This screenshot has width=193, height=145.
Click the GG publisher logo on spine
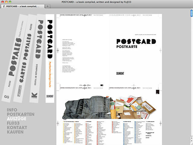coord(7,97)
